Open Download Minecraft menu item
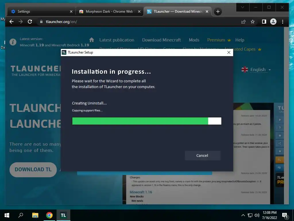Image resolution: width=294 pixels, height=221 pixels. (x=161, y=40)
